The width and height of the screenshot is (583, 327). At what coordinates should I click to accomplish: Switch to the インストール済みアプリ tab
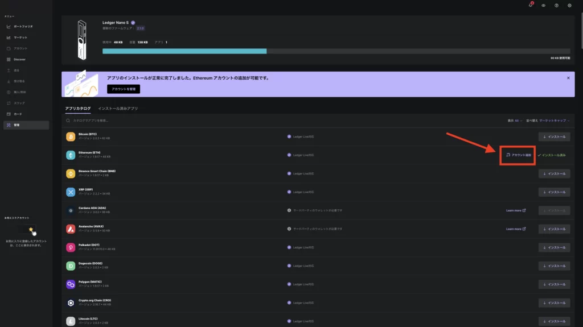click(118, 109)
